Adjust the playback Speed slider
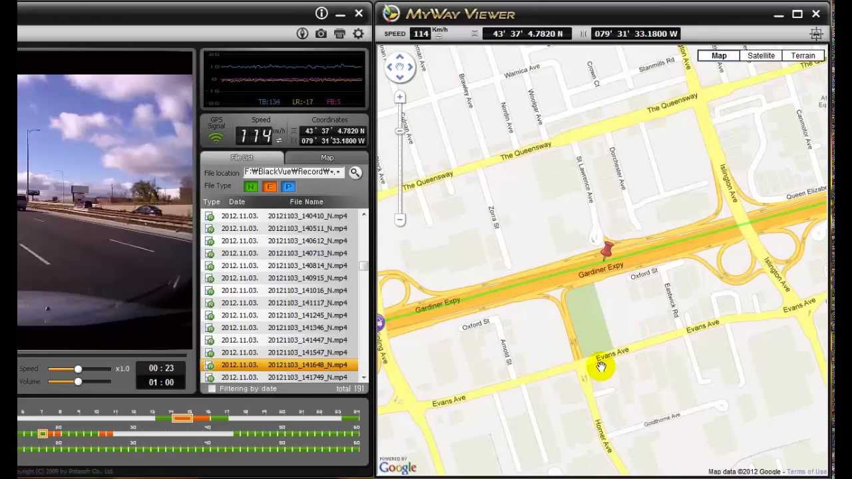The height and width of the screenshot is (479, 852). coord(78,369)
